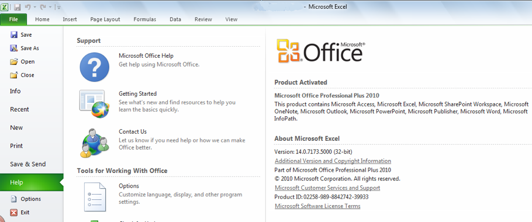Click the Close folder icon in sidebar
532x222 pixels.
14,75
